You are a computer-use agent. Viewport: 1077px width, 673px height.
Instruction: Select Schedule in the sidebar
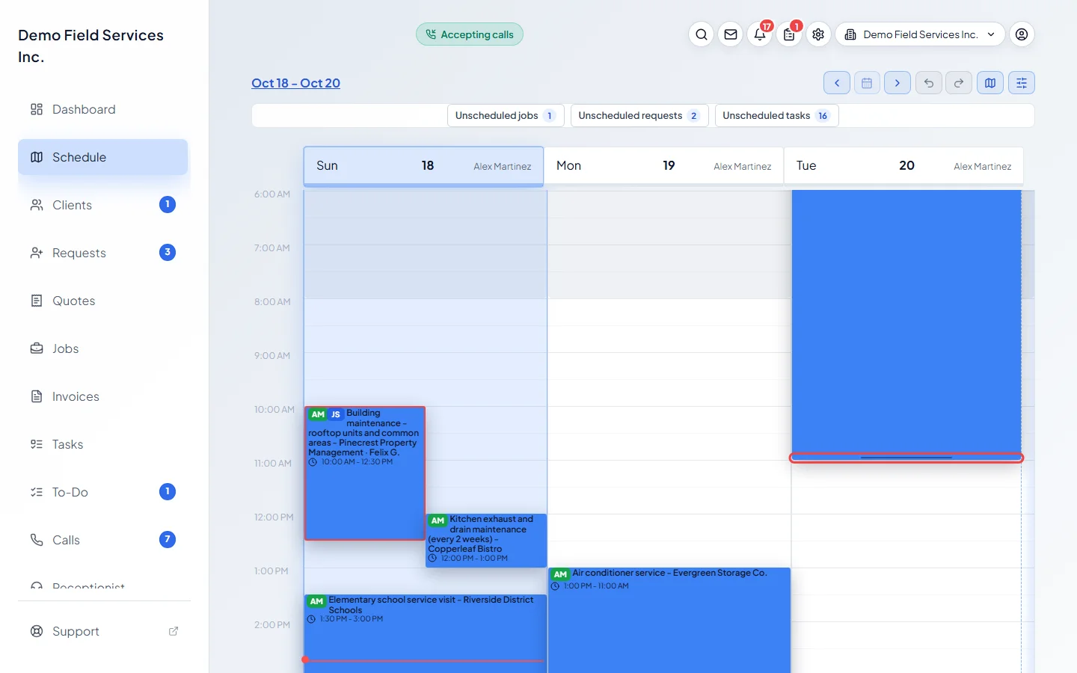coord(103,157)
